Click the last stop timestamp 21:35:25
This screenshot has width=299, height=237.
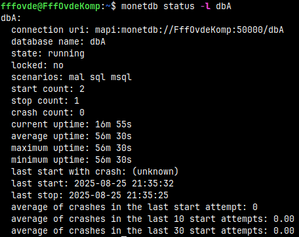(x=148, y=195)
